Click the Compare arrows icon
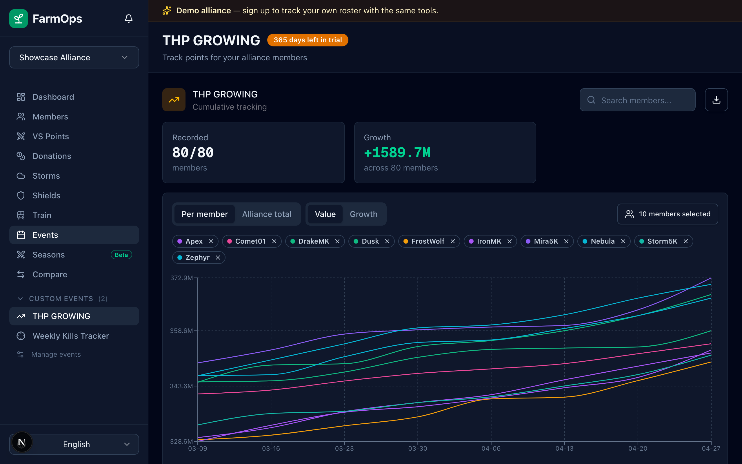 (x=21, y=274)
